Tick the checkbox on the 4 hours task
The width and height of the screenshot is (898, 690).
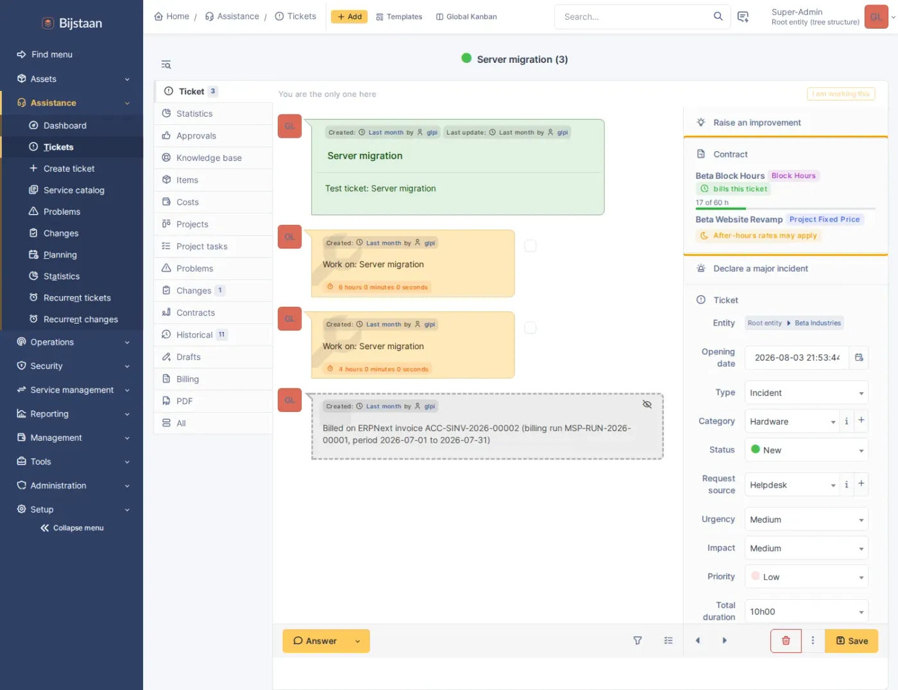tap(530, 328)
